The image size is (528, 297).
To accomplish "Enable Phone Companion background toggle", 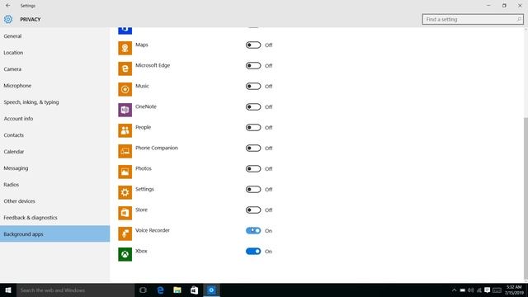I will [253, 148].
